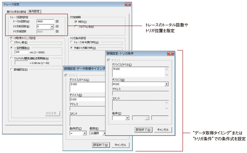Select the スキャン毎 radio button
Screen dimensions: 247x153
pyautogui.click(x=11, y=42)
